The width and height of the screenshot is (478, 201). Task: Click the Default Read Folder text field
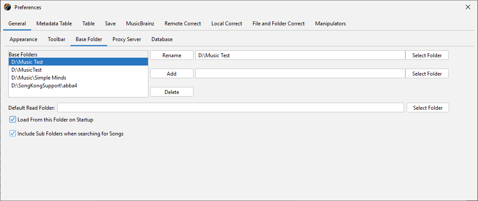coord(230,107)
